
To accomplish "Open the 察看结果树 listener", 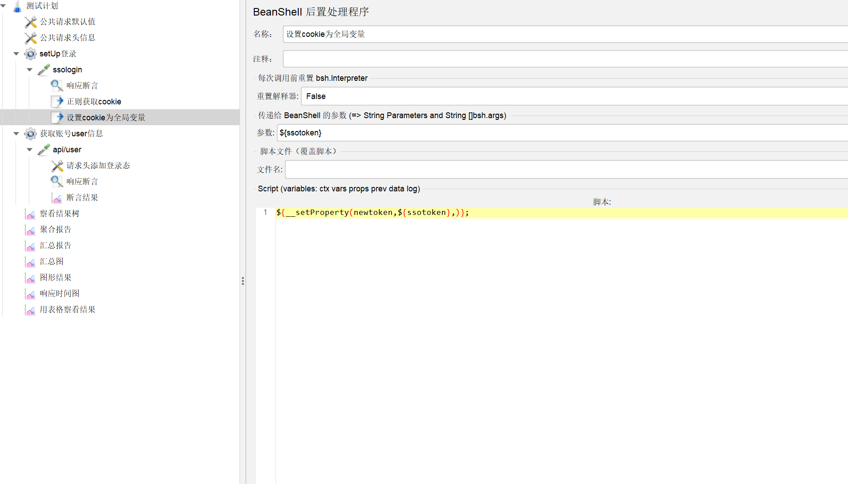I will [60, 214].
